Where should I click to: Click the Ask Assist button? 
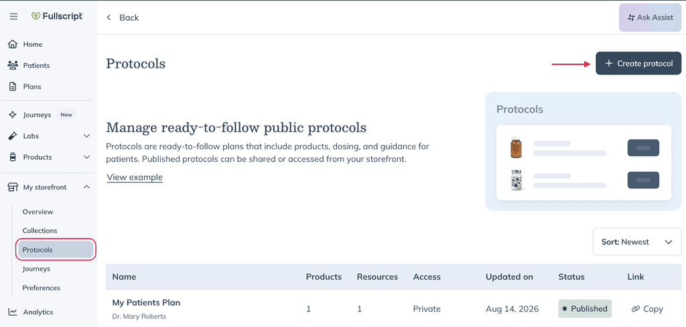pyautogui.click(x=650, y=17)
